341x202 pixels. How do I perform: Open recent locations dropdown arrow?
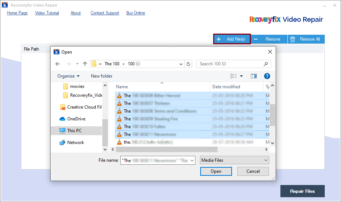(x=77, y=64)
